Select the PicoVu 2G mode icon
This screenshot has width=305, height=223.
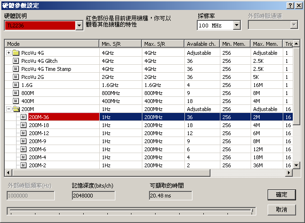16,77
